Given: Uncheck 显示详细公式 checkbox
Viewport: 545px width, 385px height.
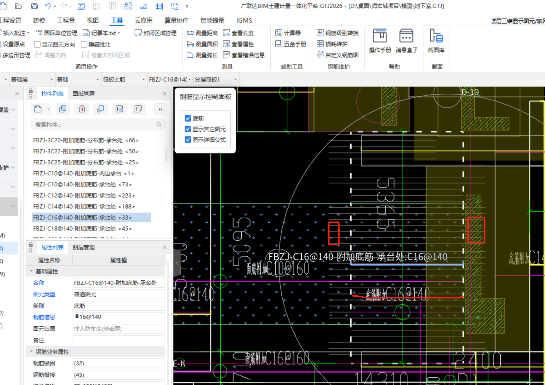Looking at the screenshot, I should (x=188, y=140).
